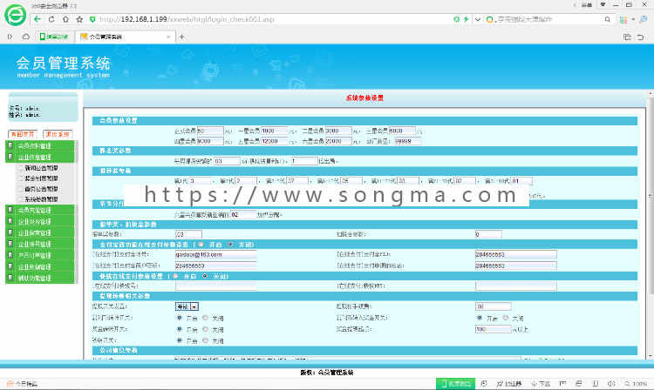This screenshot has width=654, height=390.
Task: Click the 二星会员 field showing 3000
Action: tap(338, 131)
